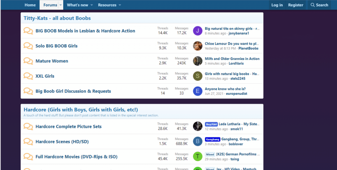Click the Register link
Viewport: 337px width, 170px height.
point(296,5)
